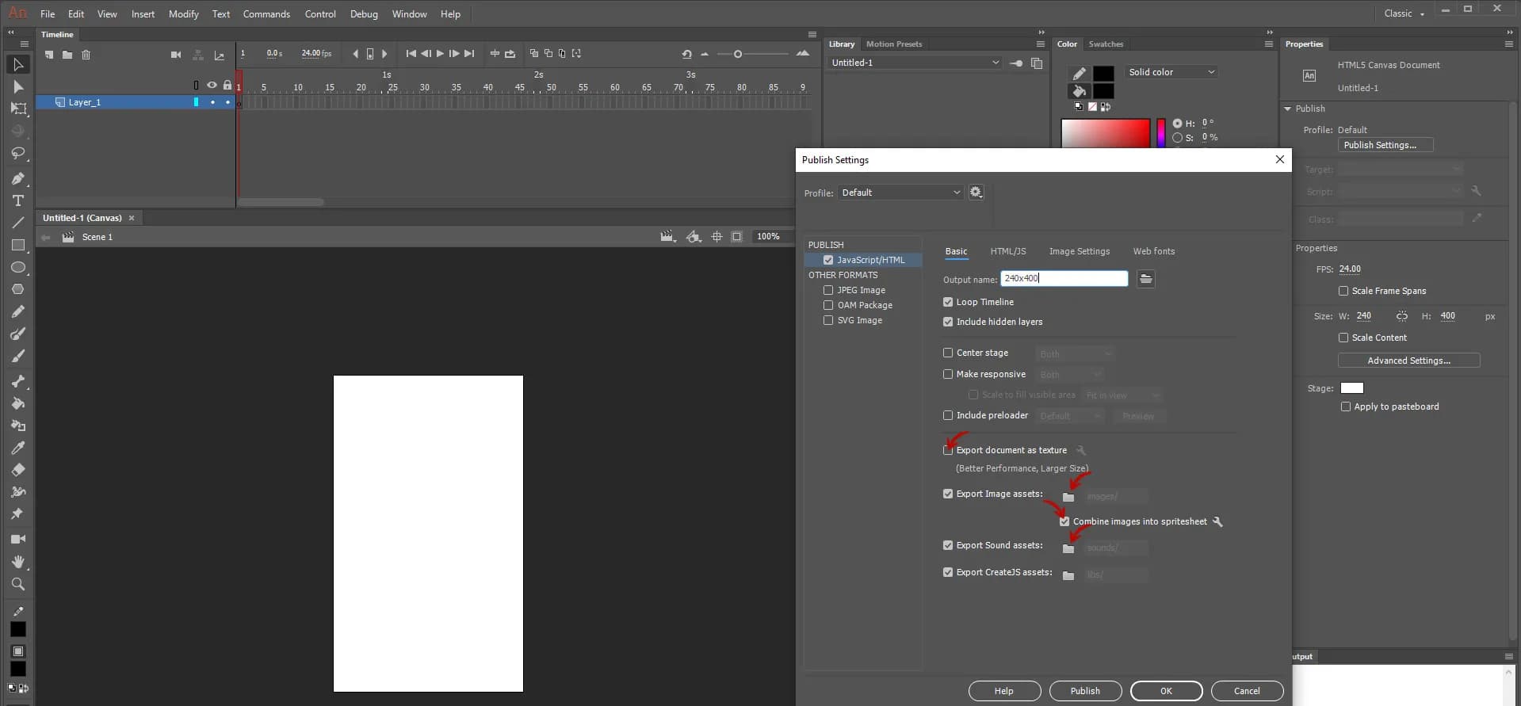Play the timeline animation
The width and height of the screenshot is (1521, 706).
pyautogui.click(x=440, y=54)
